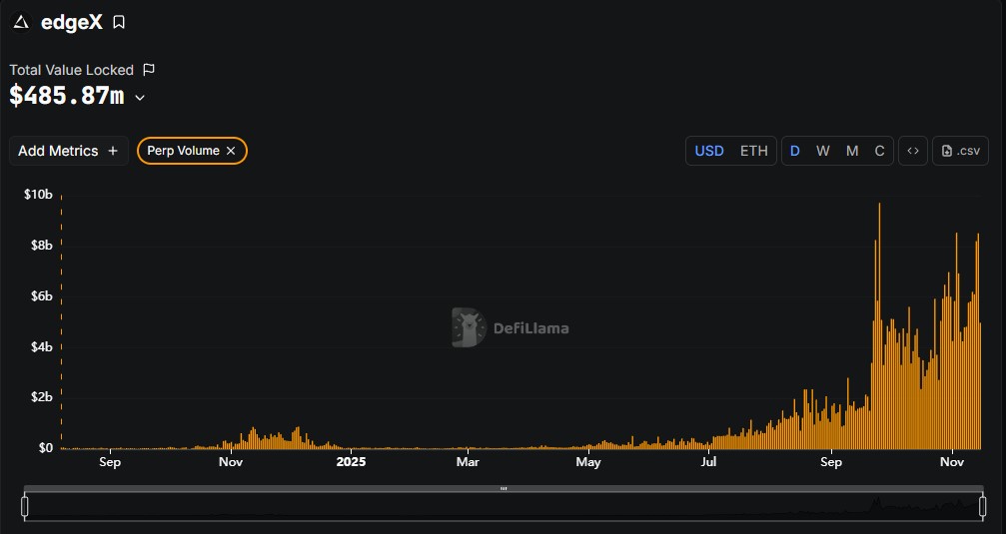The width and height of the screenshot is (1006, 534).
Task: Open the Add Metrics dropdown
Action: pyautogui.click(x=69, y=151)
